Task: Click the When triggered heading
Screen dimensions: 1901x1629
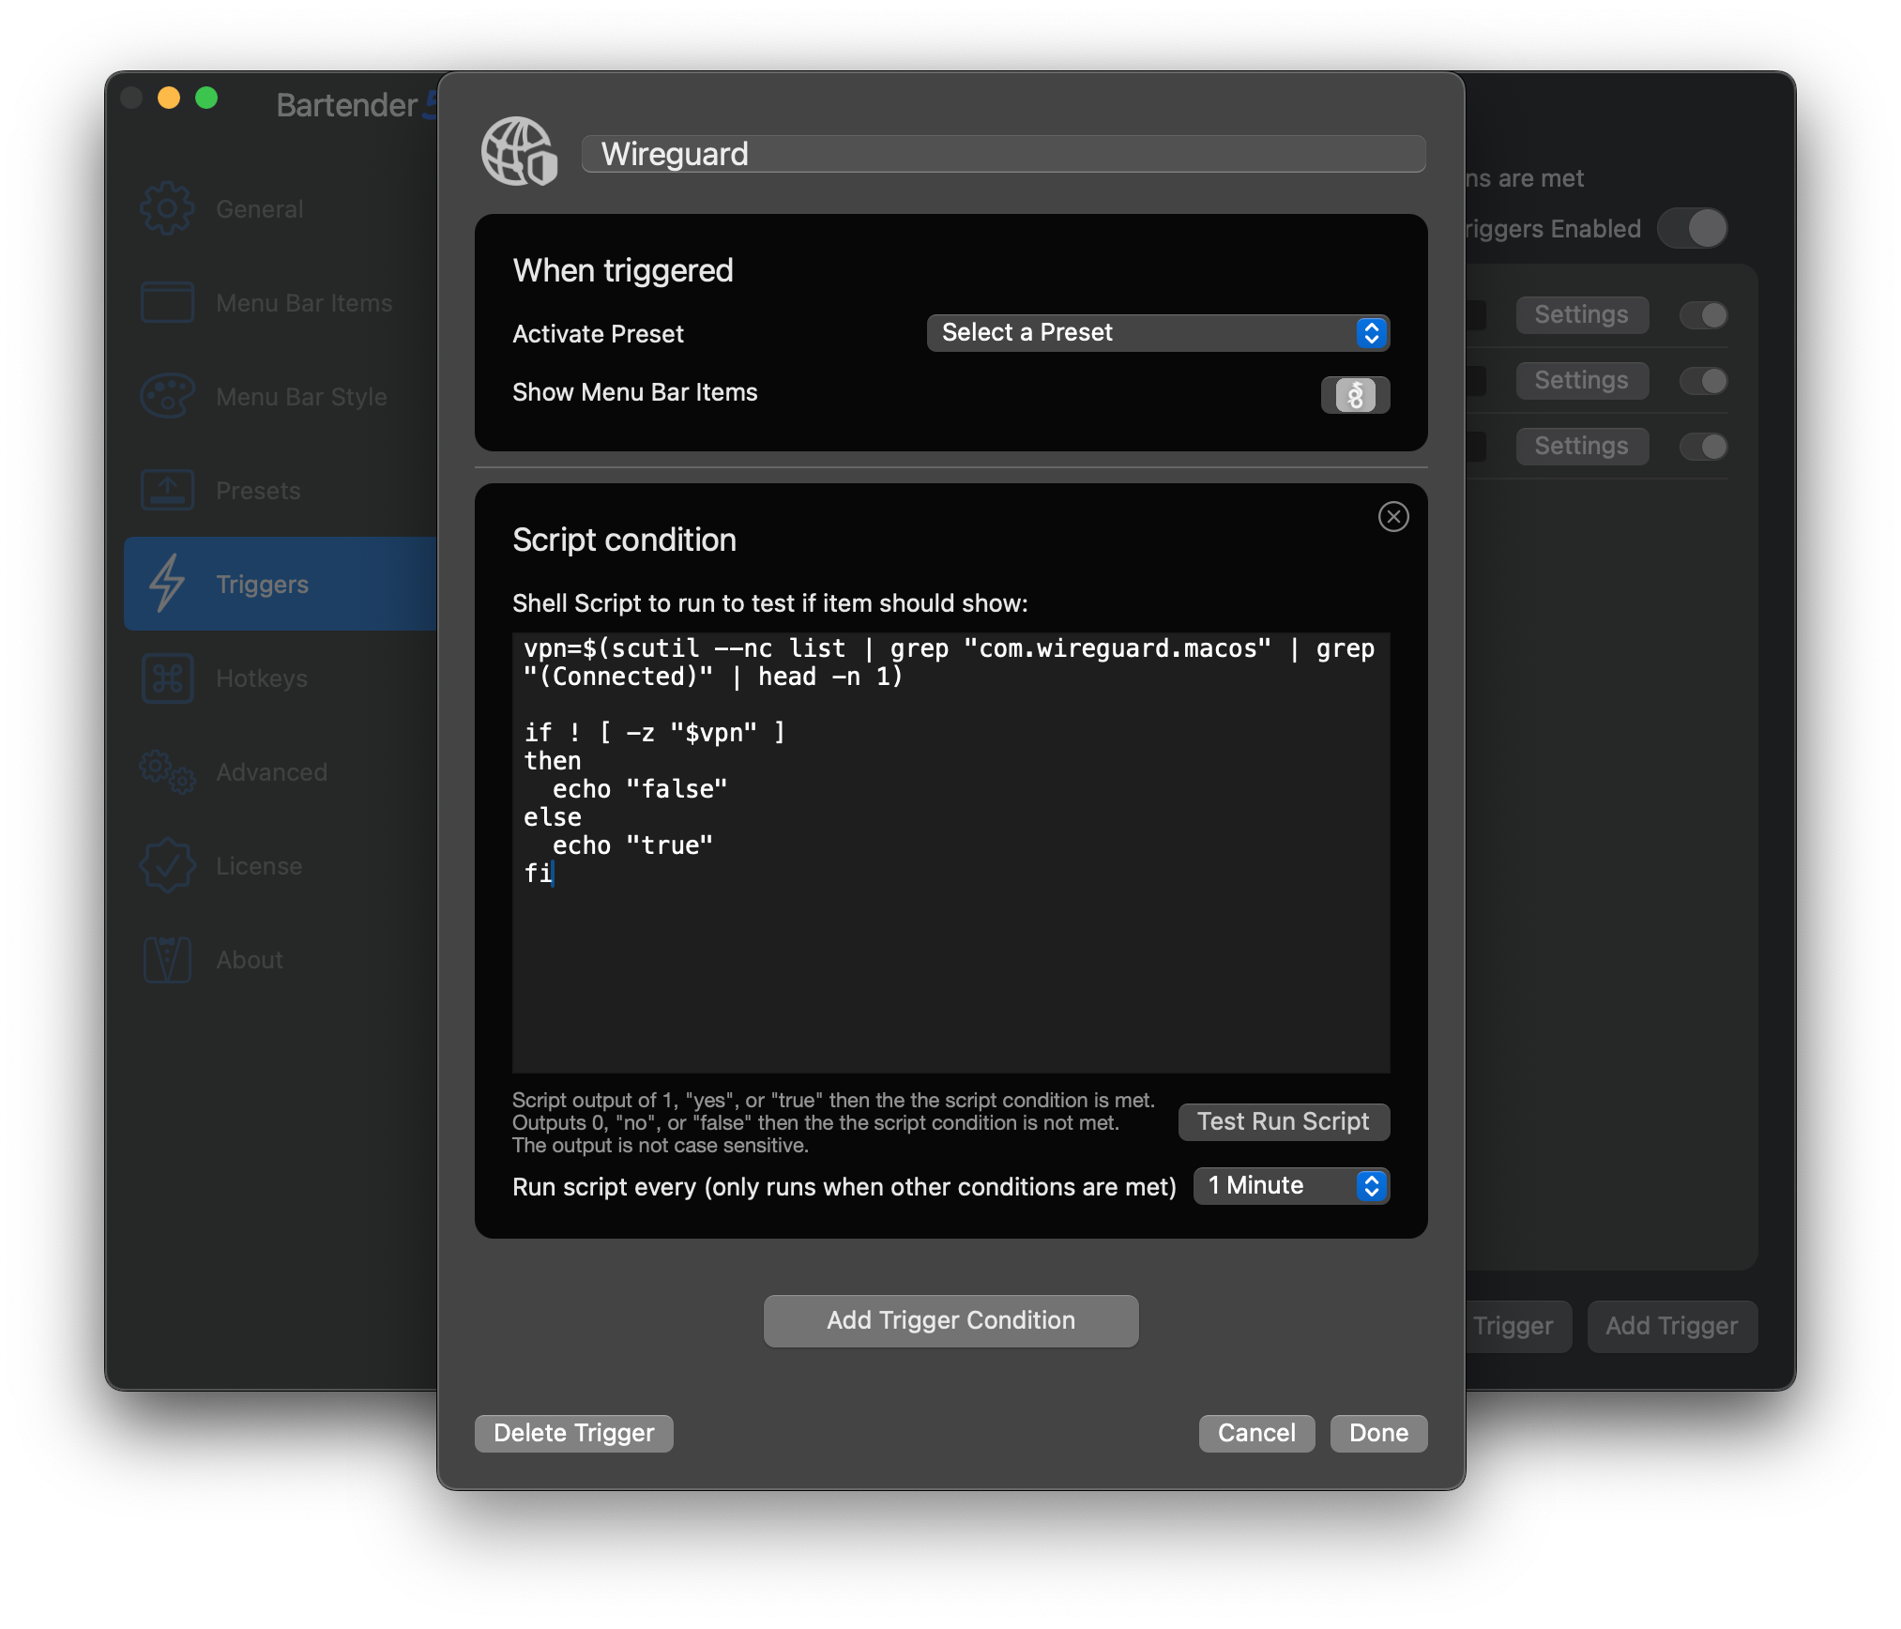Action: pos(623,271)
